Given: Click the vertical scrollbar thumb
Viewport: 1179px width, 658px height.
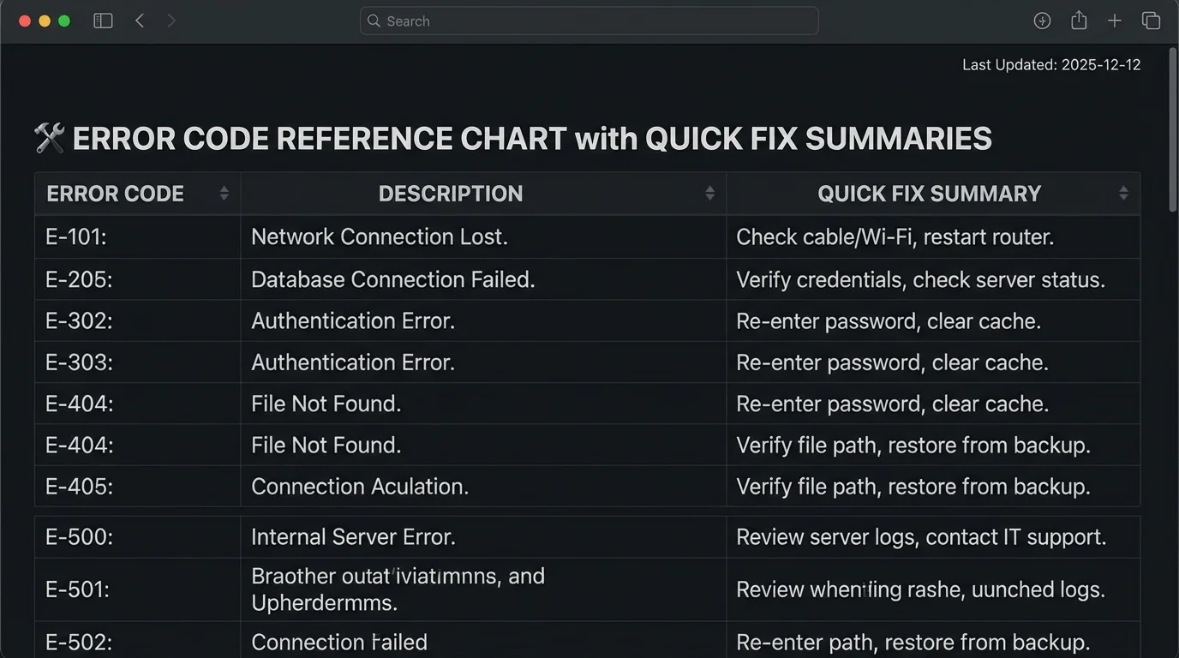Looking at the screenshot, I should tap(1173, 129).
